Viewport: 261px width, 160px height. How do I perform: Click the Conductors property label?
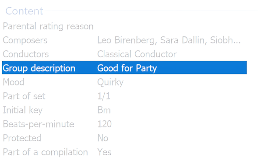tap(26, 54)
